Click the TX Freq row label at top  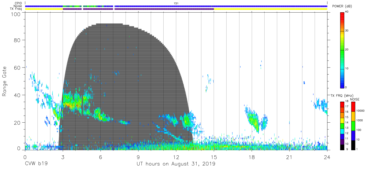[x=16, y=9]
